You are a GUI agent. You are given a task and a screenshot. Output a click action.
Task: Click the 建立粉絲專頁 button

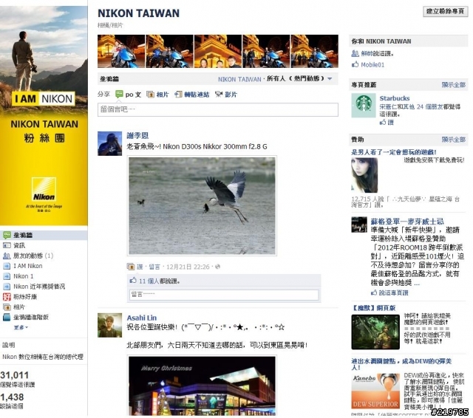(445, 12)
